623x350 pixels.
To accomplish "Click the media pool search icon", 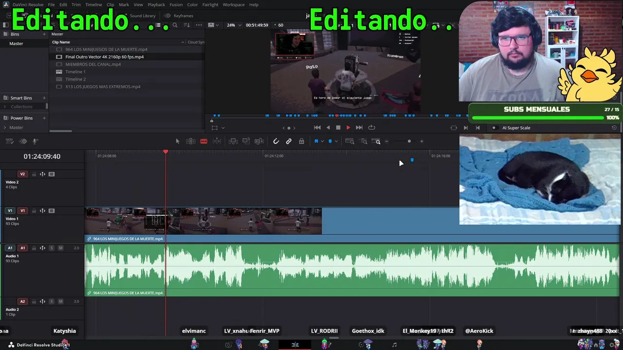I will [x=175, y=25].
